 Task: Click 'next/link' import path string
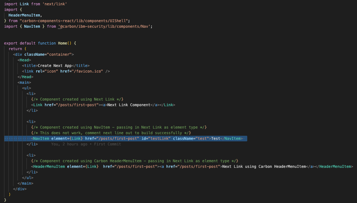click(x=55, y=4)
